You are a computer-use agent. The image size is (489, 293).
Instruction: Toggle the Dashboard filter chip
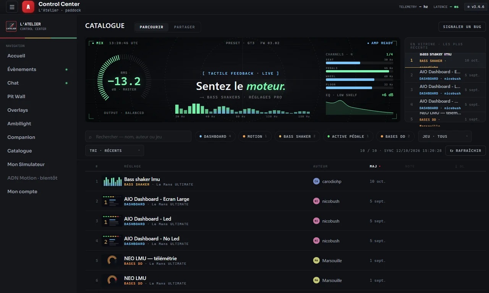coord(215,136)
